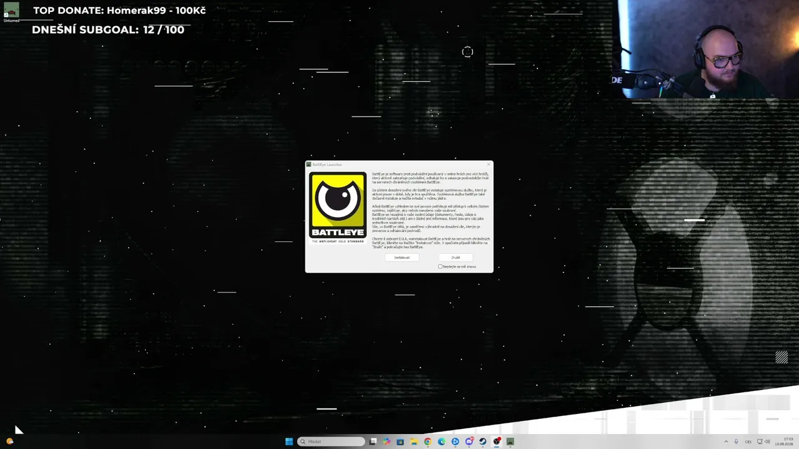Expand hidden system tray icons
The image size is (799, 449).
725,442
